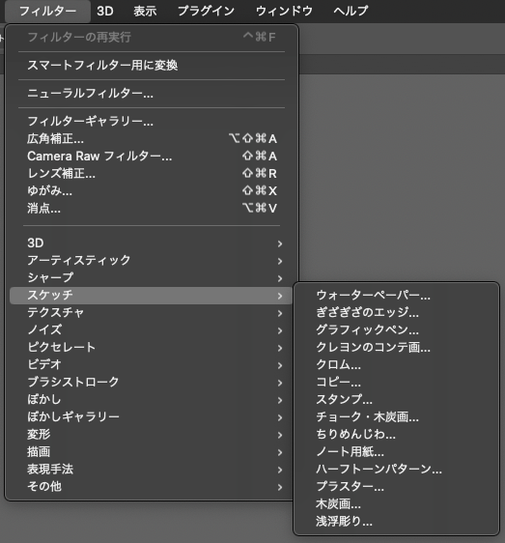The height and width of the screenshot is (543, 505).
Task: Expand the ノイズ submenu
Action: point(152,330)
